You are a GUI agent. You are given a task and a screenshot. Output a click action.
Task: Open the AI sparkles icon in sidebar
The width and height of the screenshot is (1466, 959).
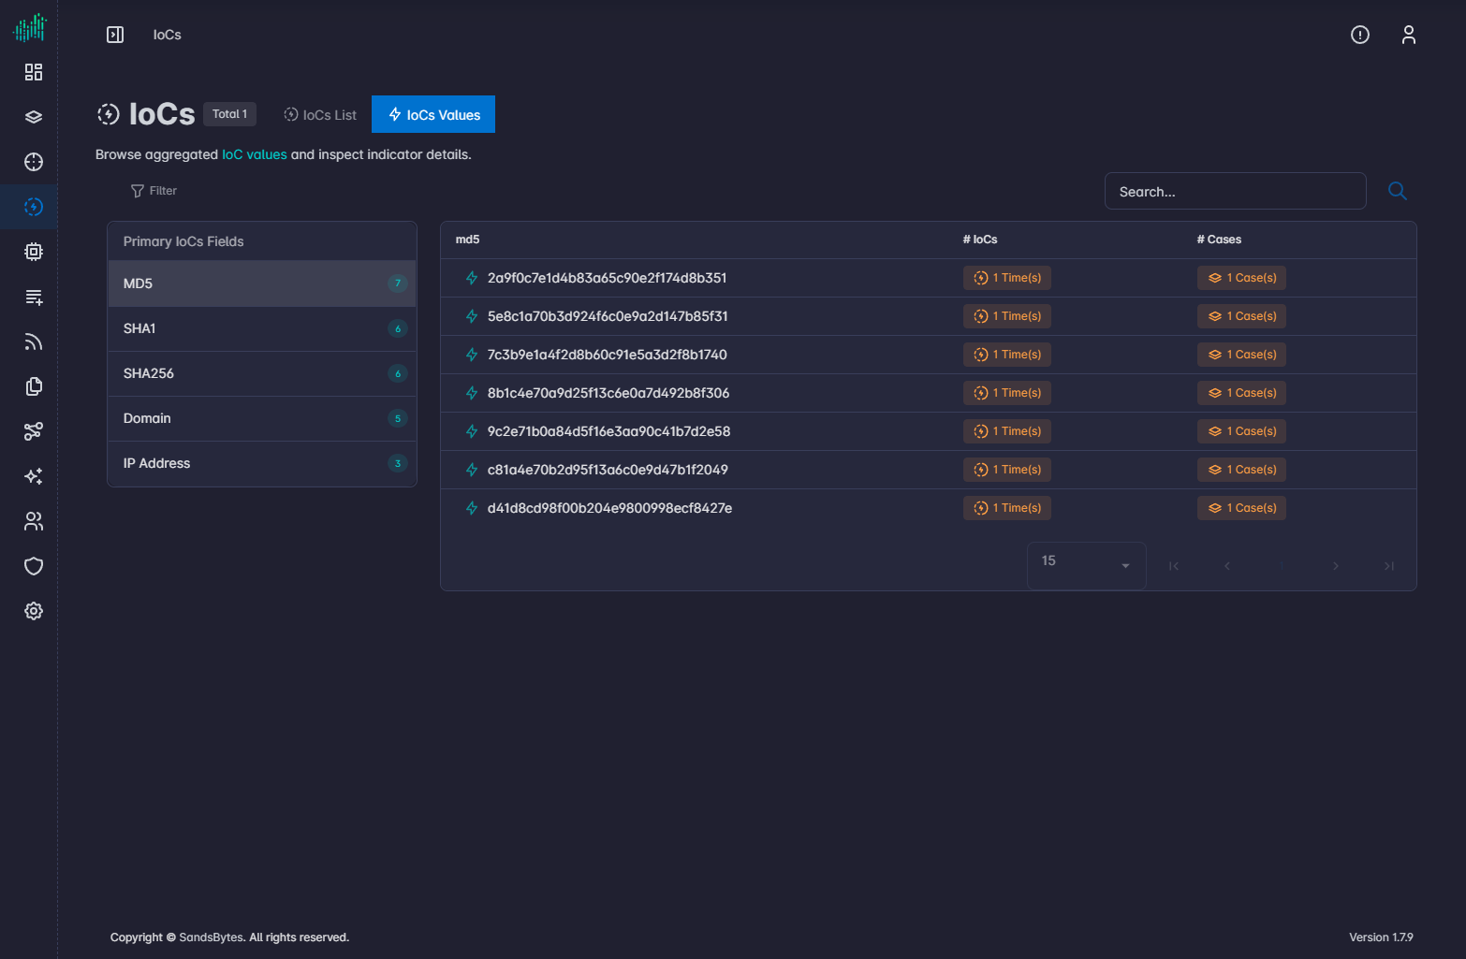click(34, 476)
